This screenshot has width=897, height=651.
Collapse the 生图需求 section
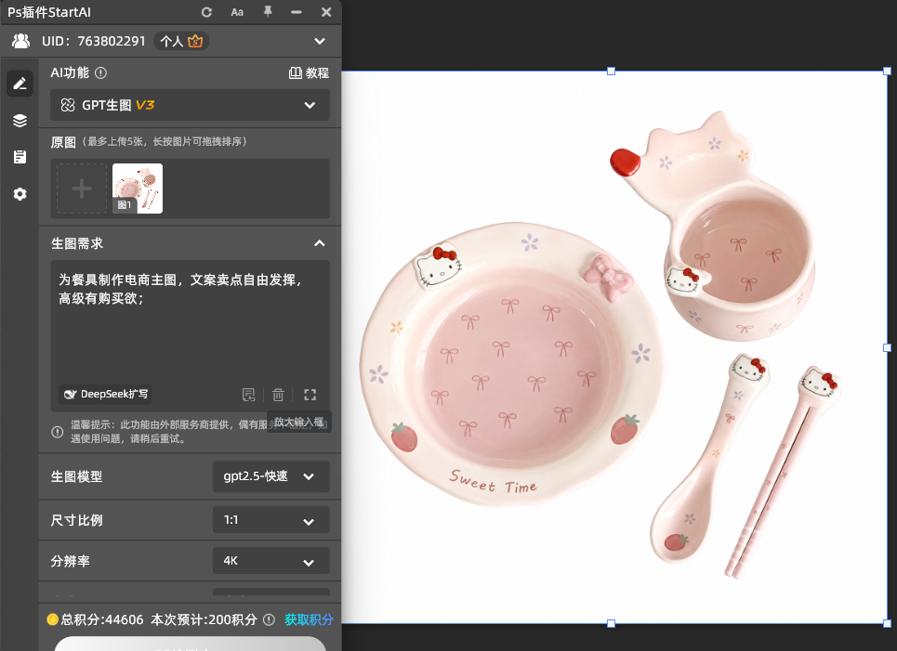coord(320,243)
